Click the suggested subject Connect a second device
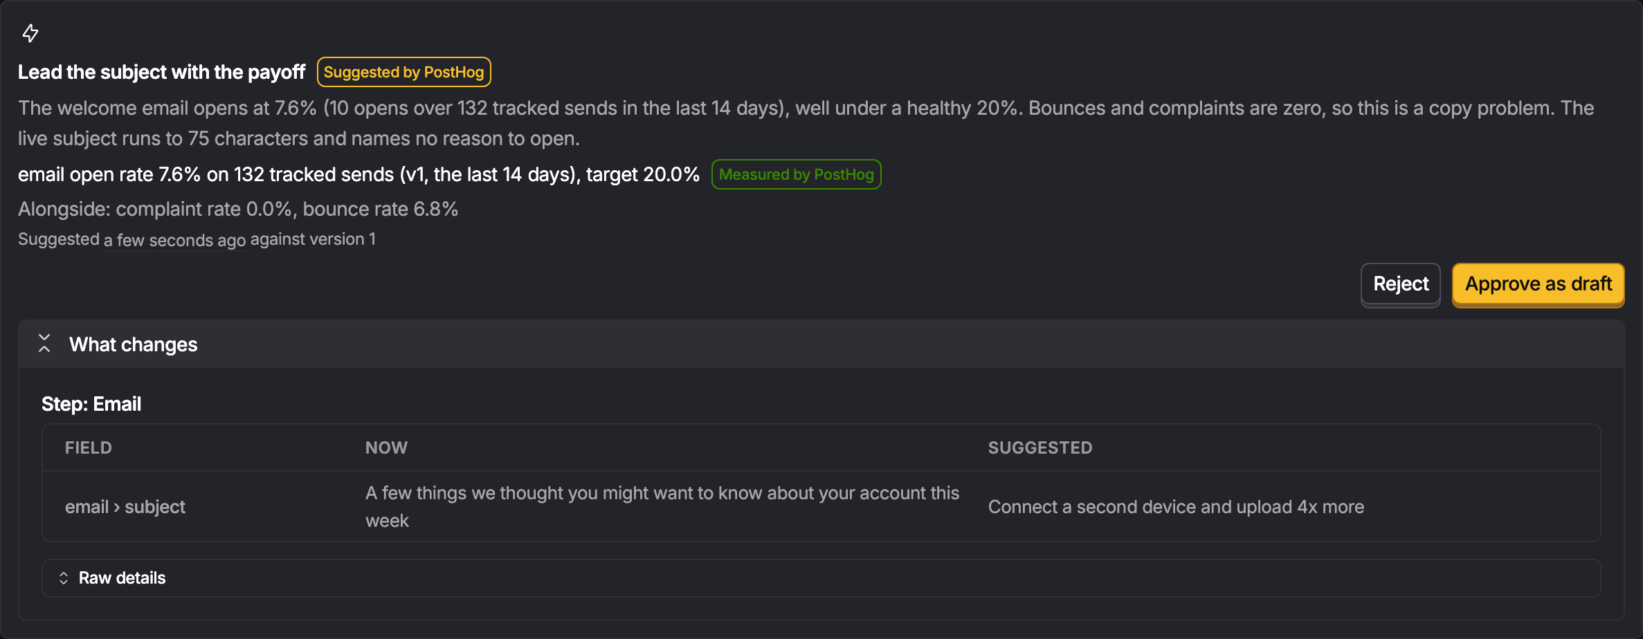This screenshot has height=639, width=1643. pos(1176,507)
